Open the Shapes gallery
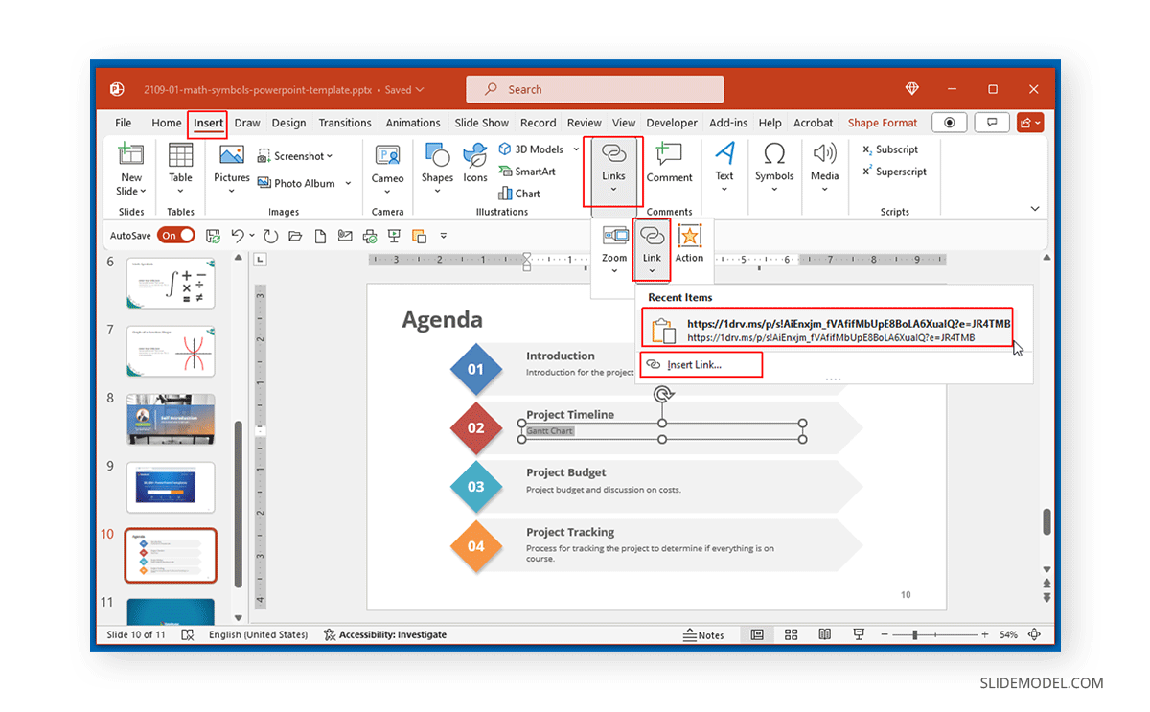The image size is (1150, 712). pyautogui.click(x=437, y=168)
